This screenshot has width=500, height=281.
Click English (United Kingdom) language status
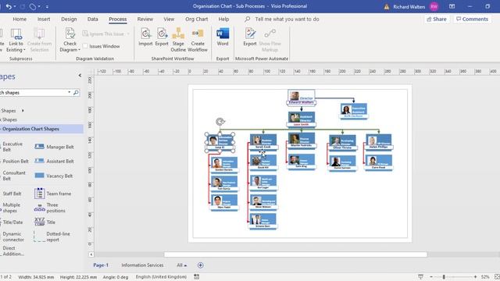click(x=161, y=277)
